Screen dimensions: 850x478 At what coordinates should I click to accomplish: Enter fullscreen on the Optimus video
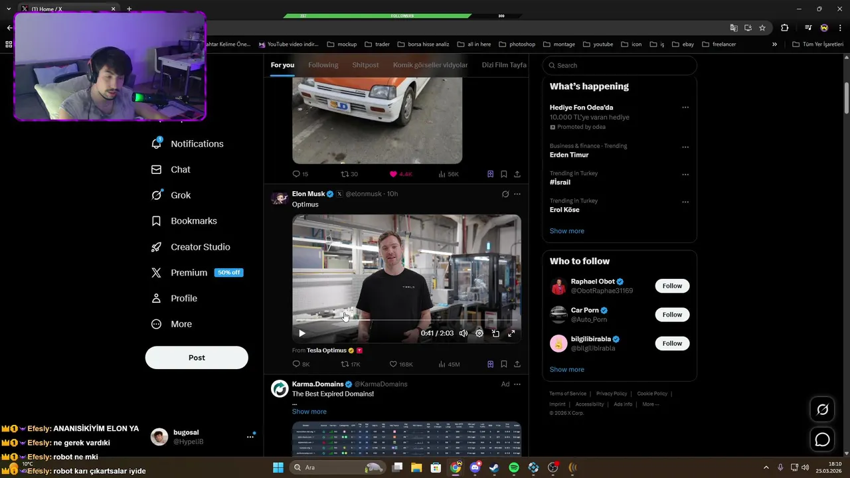click(x=511, y=333)
